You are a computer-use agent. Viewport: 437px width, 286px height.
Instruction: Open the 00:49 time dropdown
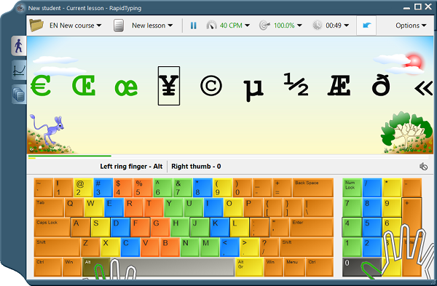click(337, 25)
